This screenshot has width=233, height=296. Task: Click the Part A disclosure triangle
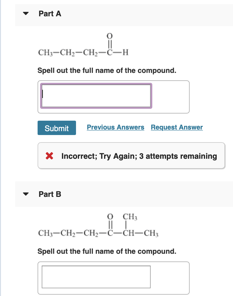tap(26, 13)
